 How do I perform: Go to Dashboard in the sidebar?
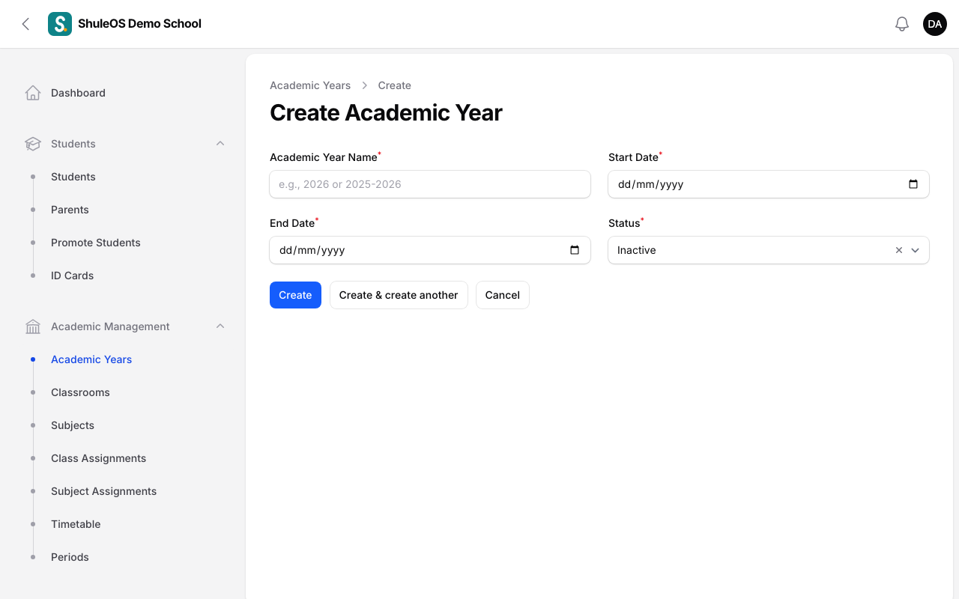point(123,93)
